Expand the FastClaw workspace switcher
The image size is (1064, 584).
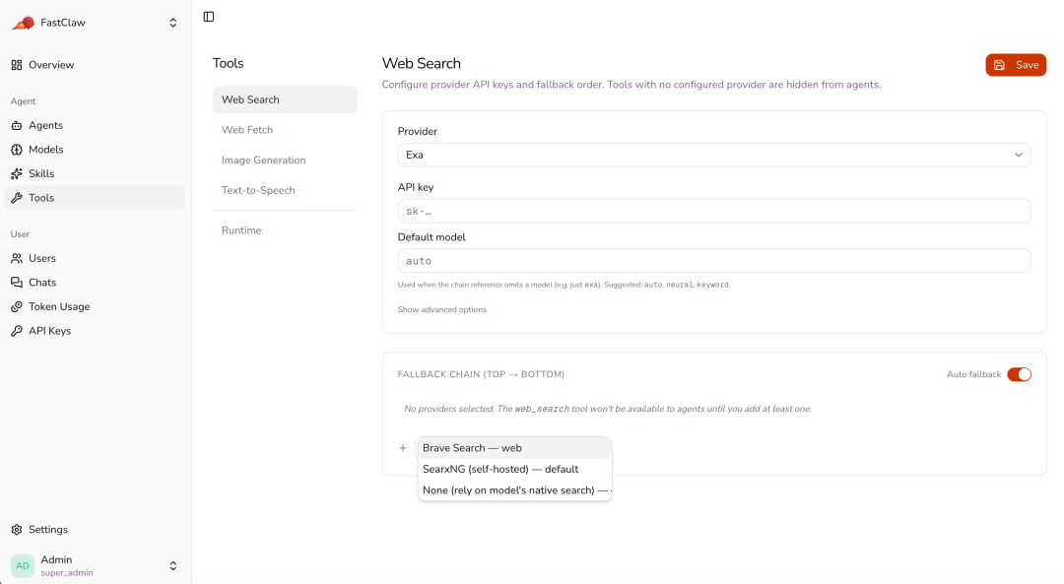click(173, 23)
